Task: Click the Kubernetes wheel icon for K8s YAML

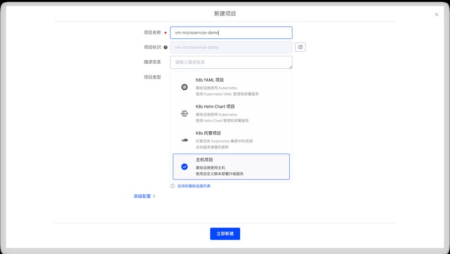Action: pyautogui.click(x=184, y=87)
